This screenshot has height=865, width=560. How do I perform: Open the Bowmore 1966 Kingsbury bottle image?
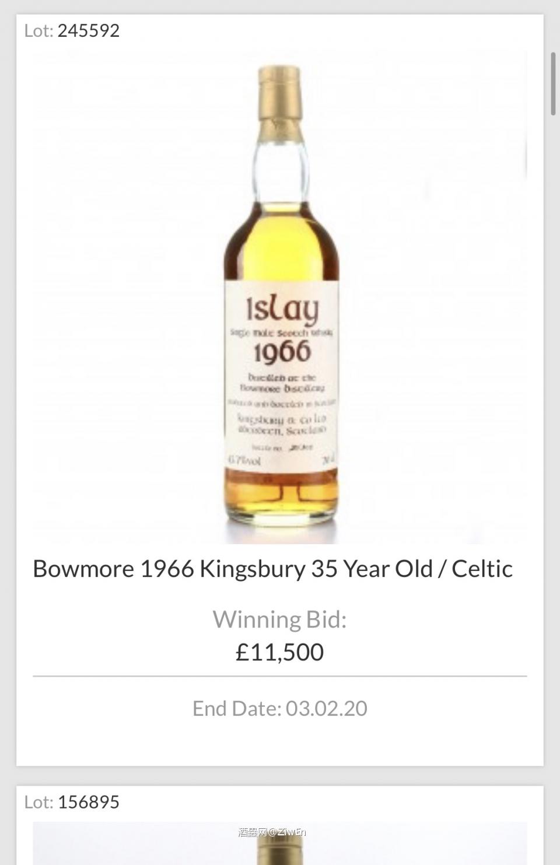(280, 297)
